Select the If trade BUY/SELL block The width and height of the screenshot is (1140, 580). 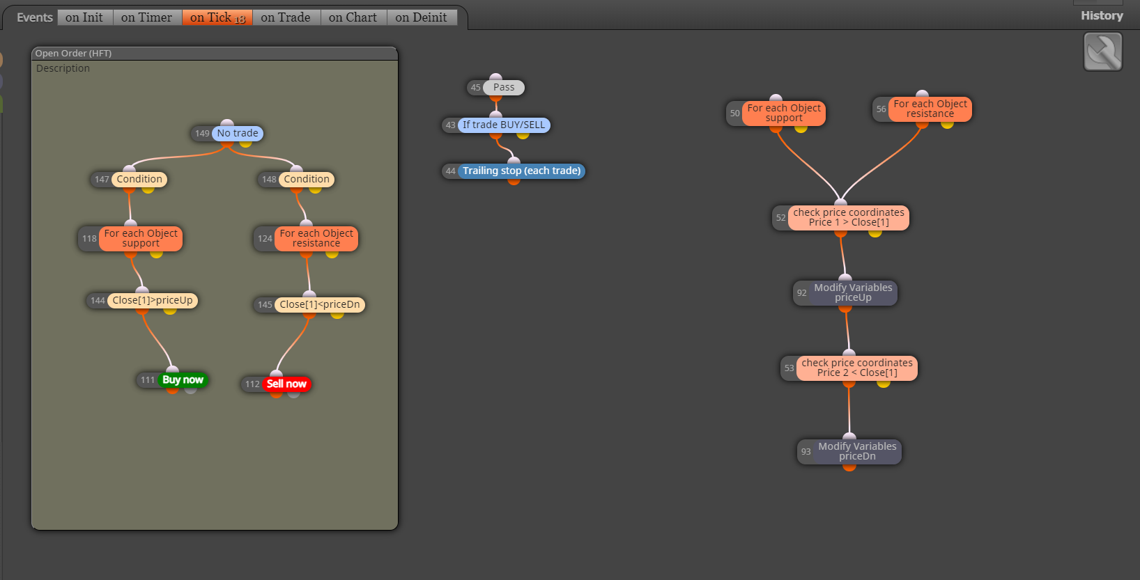[x=504, y=125]
